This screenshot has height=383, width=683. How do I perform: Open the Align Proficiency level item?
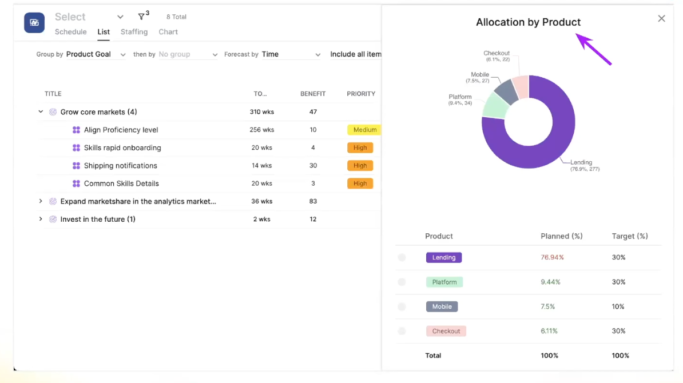pyautogui.click(x=121, y=130)
